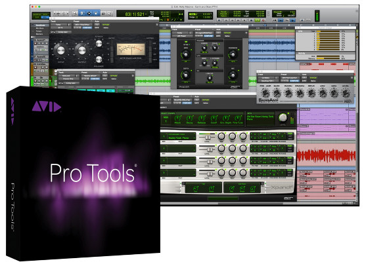Select the Min:Secs ruler entry
The image size is (368, 264).
pos(39,28)
